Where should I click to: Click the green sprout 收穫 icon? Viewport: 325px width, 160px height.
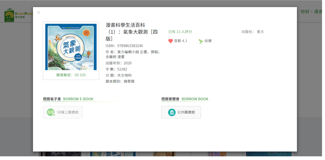[201, 41]
